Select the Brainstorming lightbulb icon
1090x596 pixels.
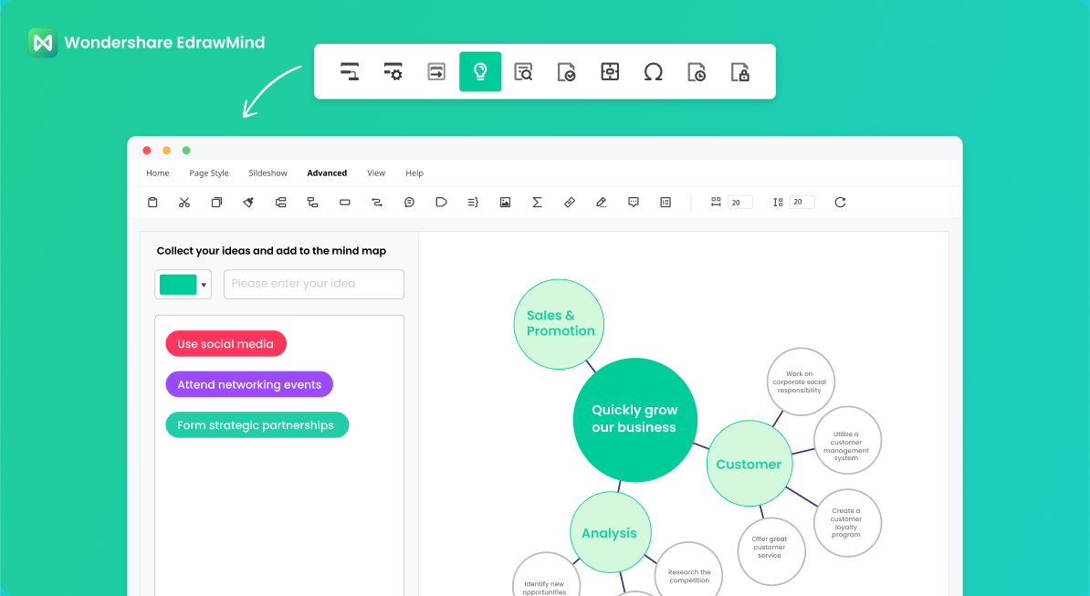click(x=480, y=71)
